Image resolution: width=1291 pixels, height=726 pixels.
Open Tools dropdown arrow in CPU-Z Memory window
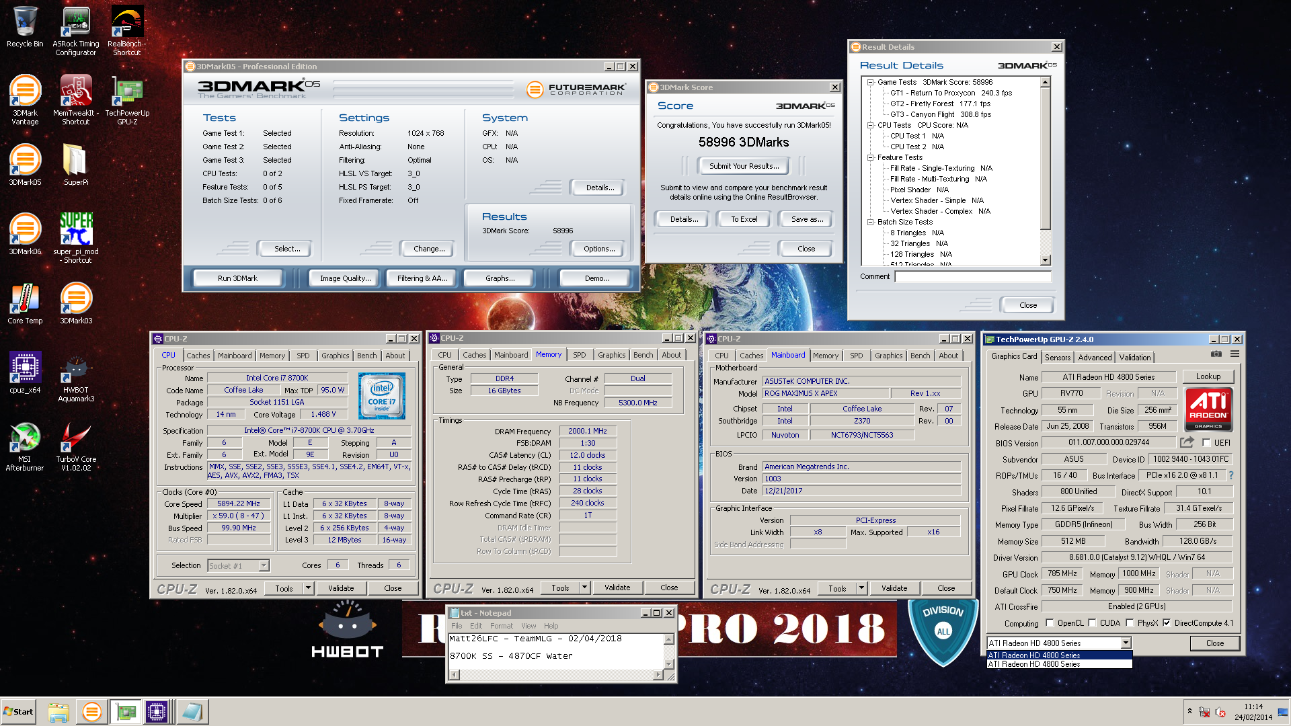(x=584, y=588)
